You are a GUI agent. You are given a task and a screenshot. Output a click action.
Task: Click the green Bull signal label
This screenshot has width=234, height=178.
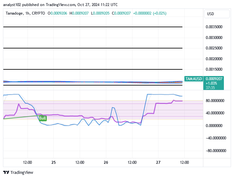click(43, 118)
